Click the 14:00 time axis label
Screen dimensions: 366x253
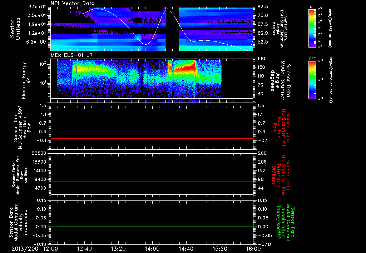pyautogui.click(x=152, y=249)
